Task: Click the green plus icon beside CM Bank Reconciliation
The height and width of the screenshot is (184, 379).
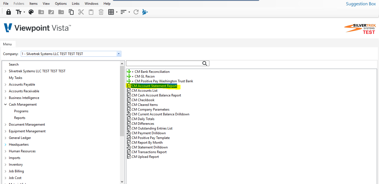Action: 129,72
